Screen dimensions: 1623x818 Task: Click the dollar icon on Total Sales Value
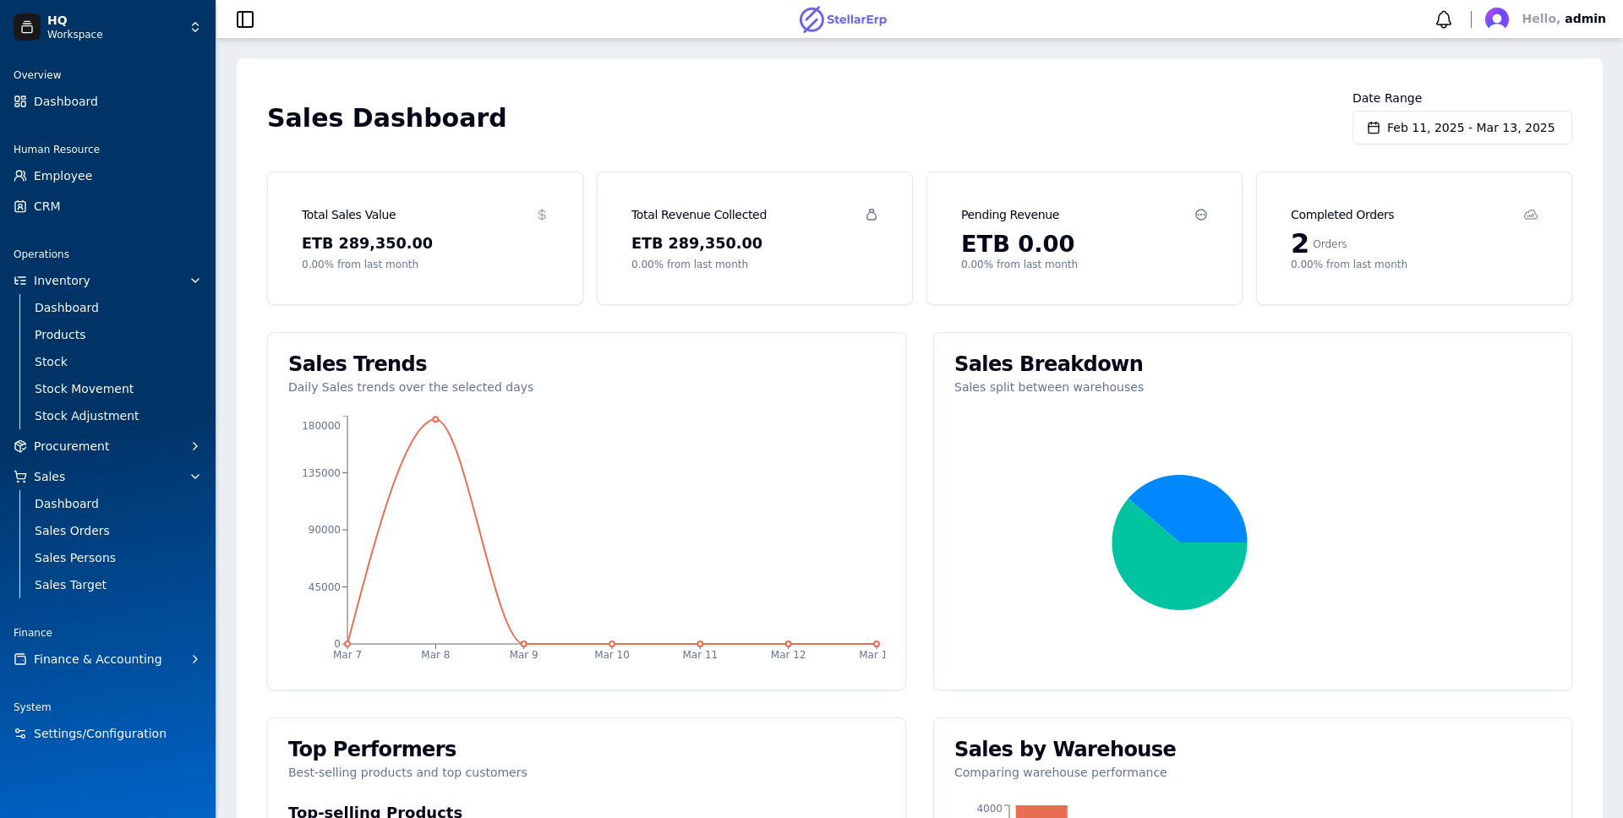pos(542,215)
